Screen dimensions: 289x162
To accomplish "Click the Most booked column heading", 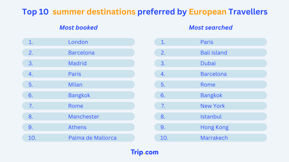I will tap(78, 28).
